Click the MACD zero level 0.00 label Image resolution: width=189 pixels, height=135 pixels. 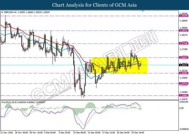(x=181, y=108)
